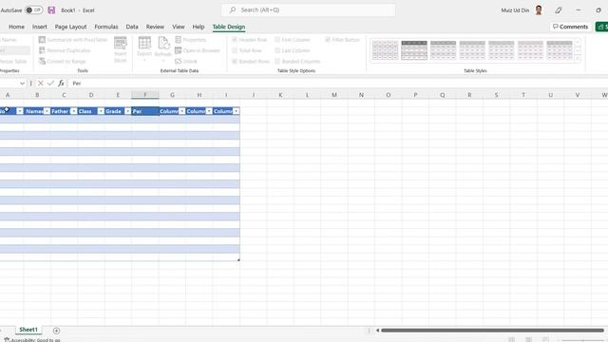This screenshot has height=342, width=608.
Task: Click the fx Insert Function icon
Action: [61, 84]
